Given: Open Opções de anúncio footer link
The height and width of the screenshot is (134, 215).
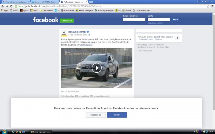Looking at the screenshot, I should coord(146,47).
